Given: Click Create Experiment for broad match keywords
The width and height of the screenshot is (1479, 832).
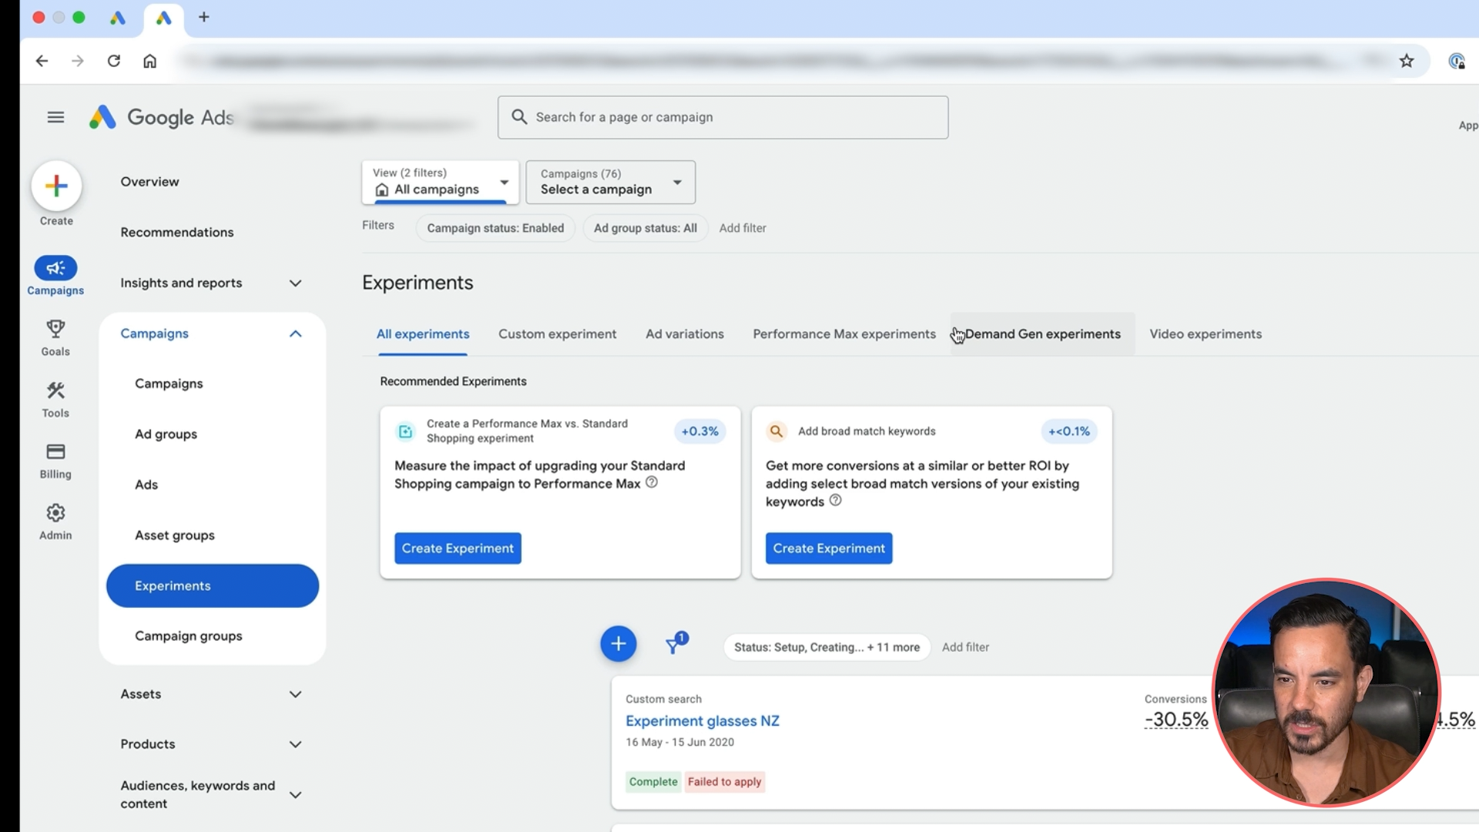Looking at the screenshot, I should (x=828, y=549).
